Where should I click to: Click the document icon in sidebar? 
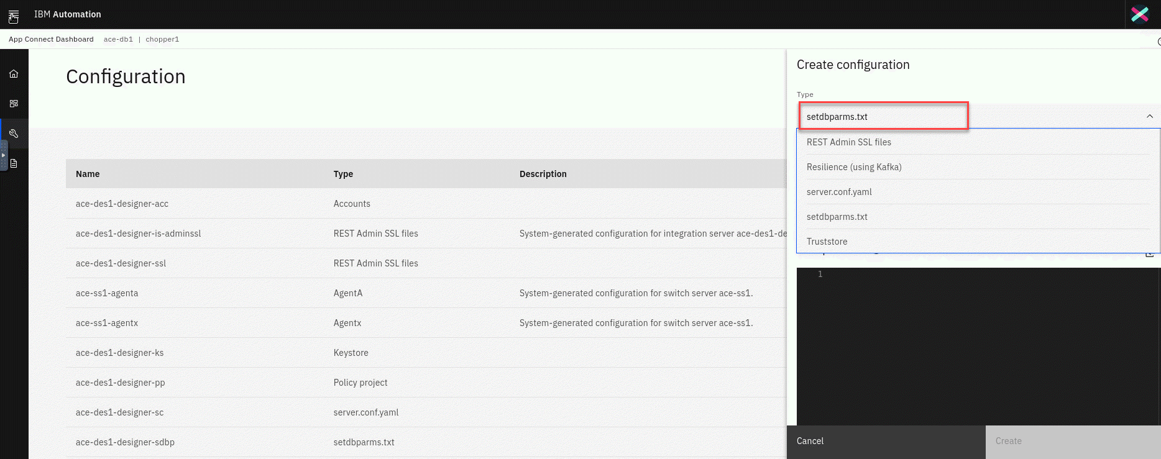[x=14, y=163]
